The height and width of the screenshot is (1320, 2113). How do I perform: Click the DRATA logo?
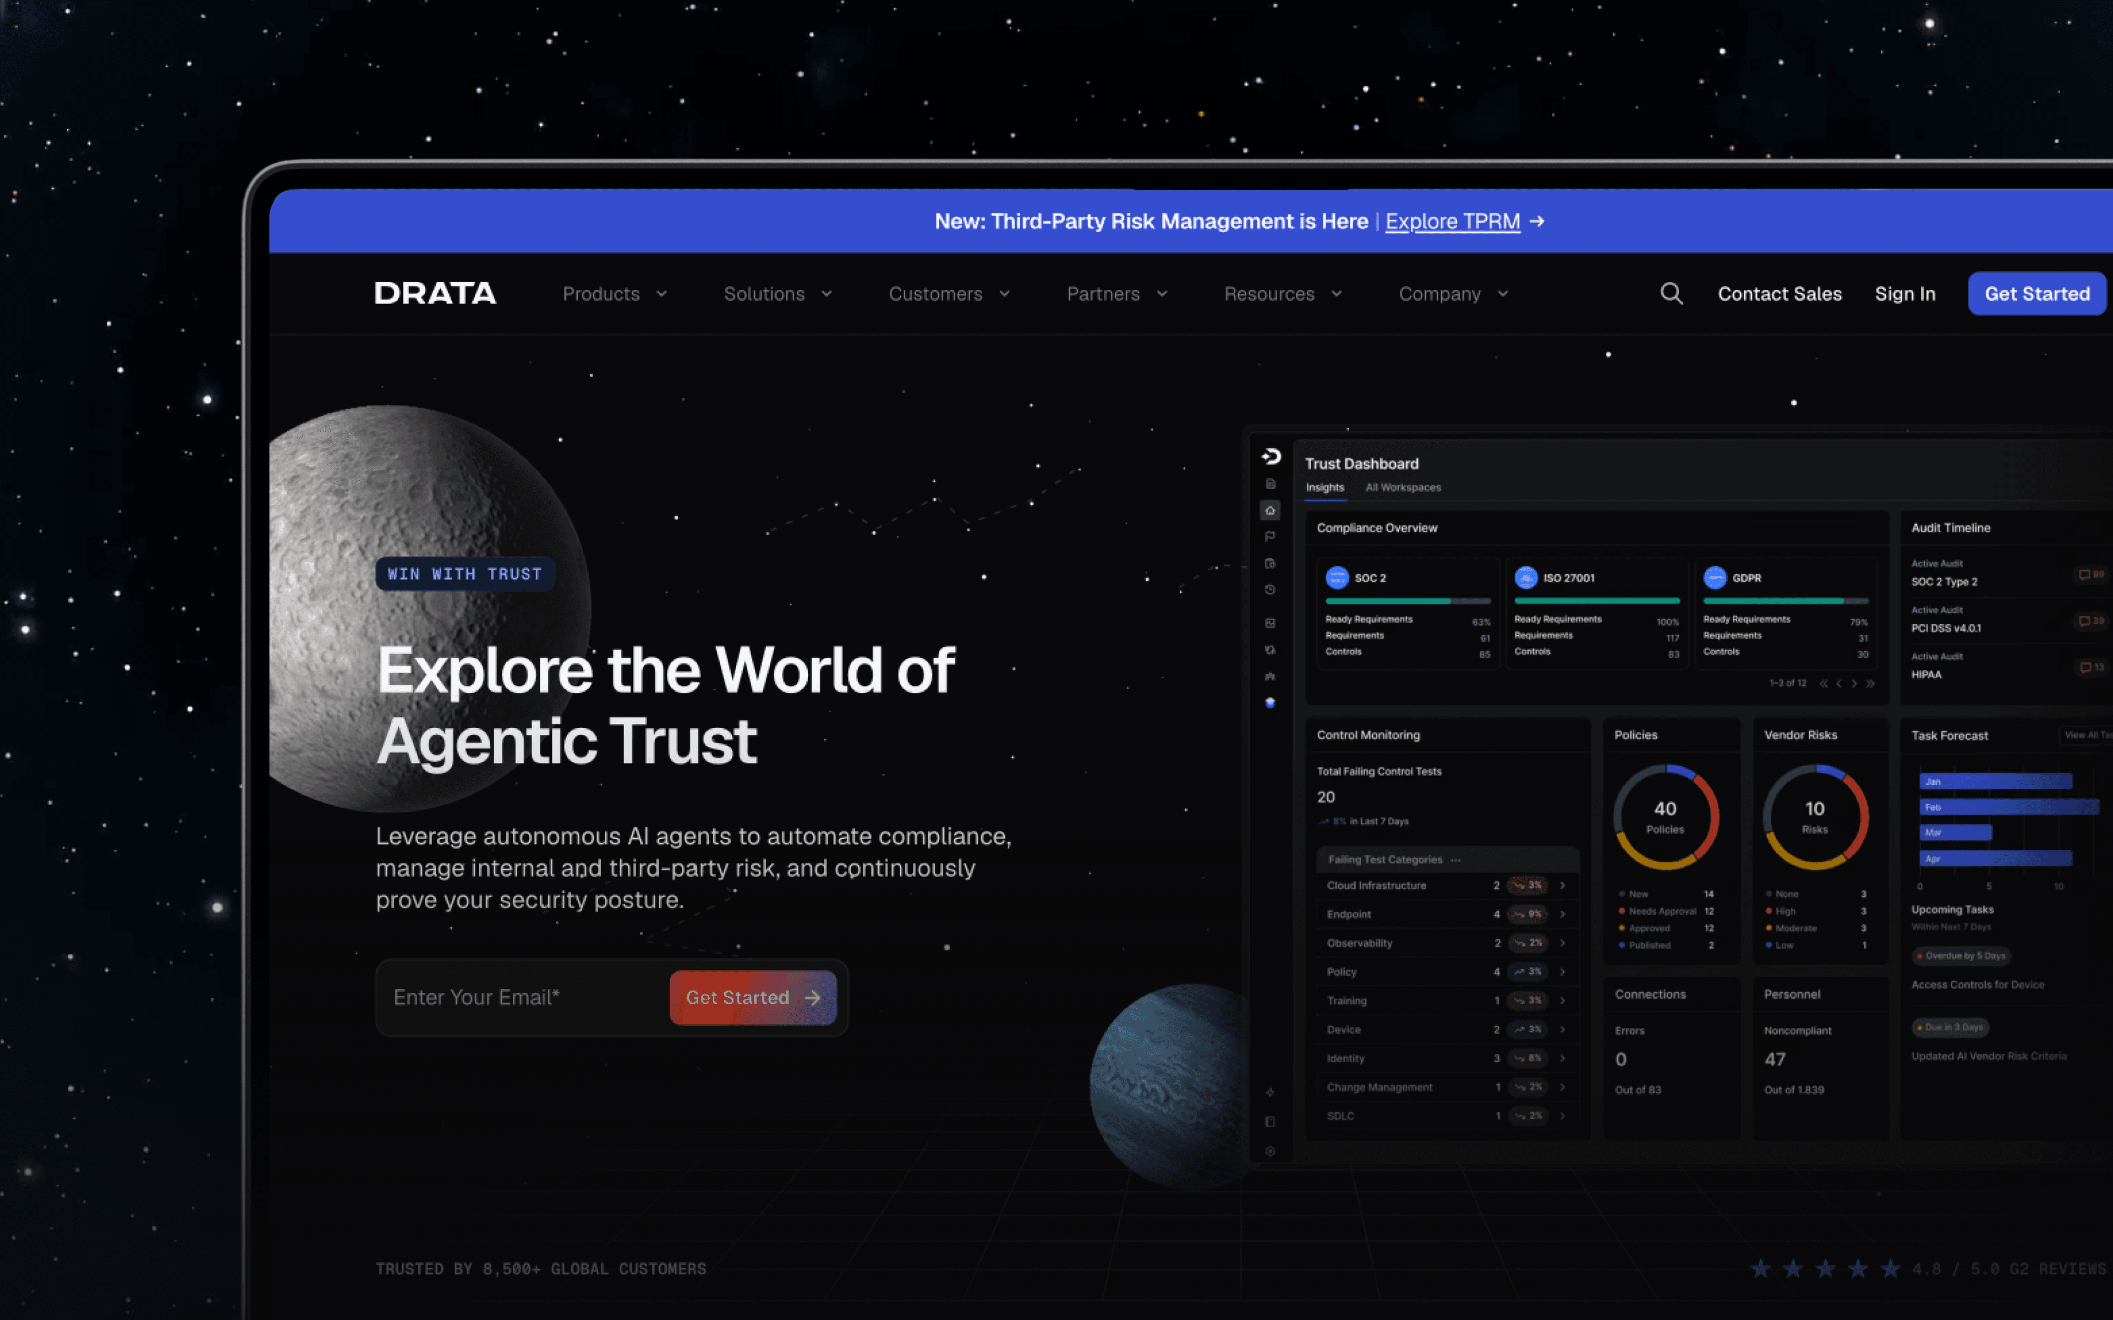(435, 293)
